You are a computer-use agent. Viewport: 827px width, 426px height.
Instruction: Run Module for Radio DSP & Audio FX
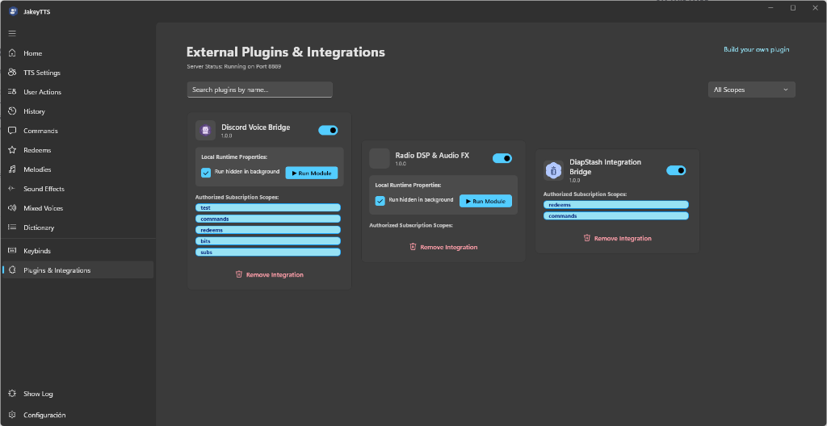[x=485, y=201]
